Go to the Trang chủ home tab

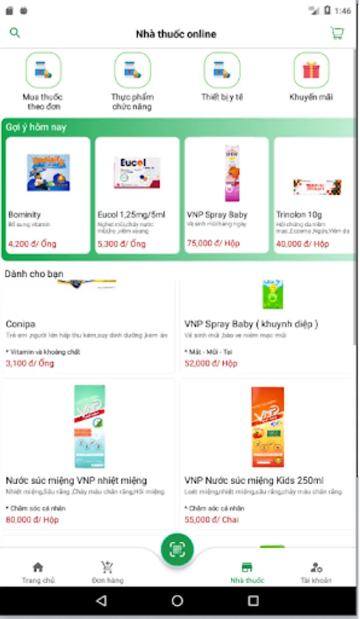click(38, 572)
